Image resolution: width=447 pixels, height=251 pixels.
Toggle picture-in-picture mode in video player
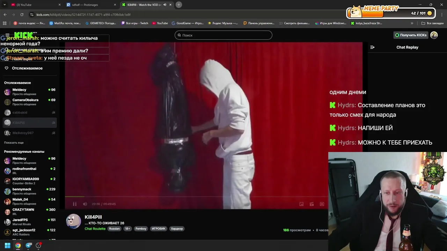click(301, 204)
